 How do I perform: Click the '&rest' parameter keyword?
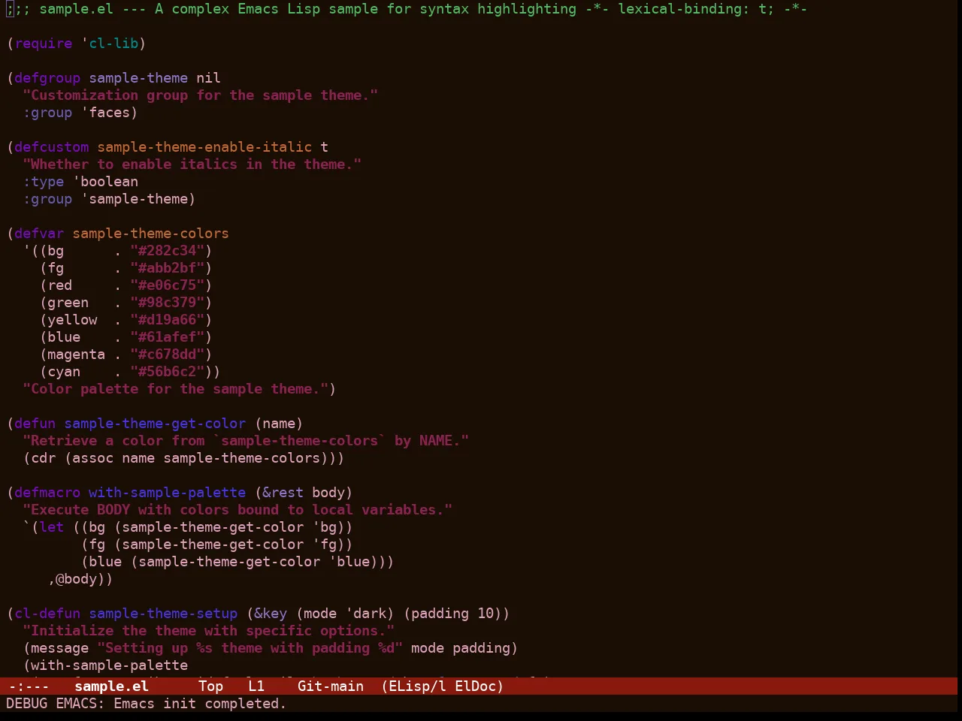pyautogui.click(x=283, y=493)
